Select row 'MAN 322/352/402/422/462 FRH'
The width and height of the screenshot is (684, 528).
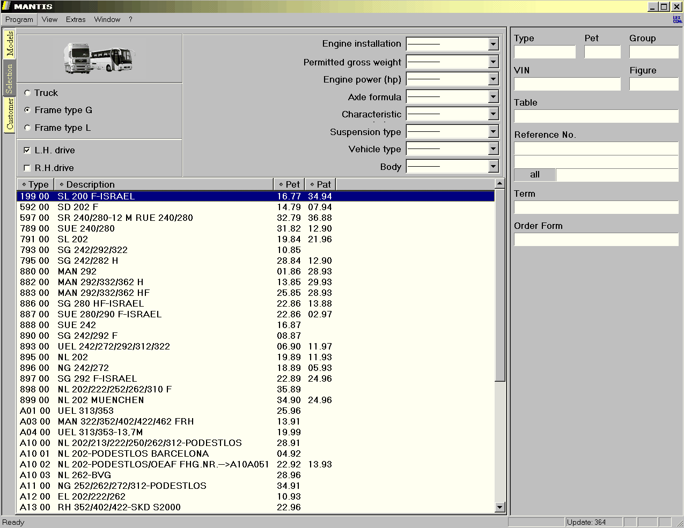tap(256, 421)
